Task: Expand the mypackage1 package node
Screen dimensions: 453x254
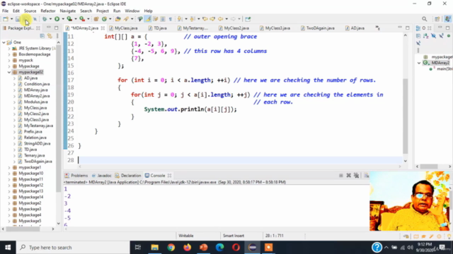Action: [x=9, y=167]
